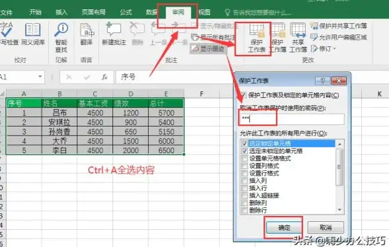Viewport: 389px width, 247px height.
Task: Go to Previous comment (上一条)
Action: [158, 34]
